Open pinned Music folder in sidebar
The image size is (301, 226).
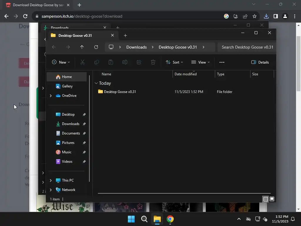(x=67, y=152)
